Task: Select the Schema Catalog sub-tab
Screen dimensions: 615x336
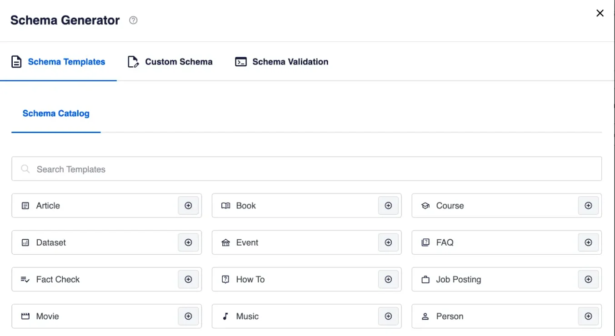Action: [x=56, y=114]
